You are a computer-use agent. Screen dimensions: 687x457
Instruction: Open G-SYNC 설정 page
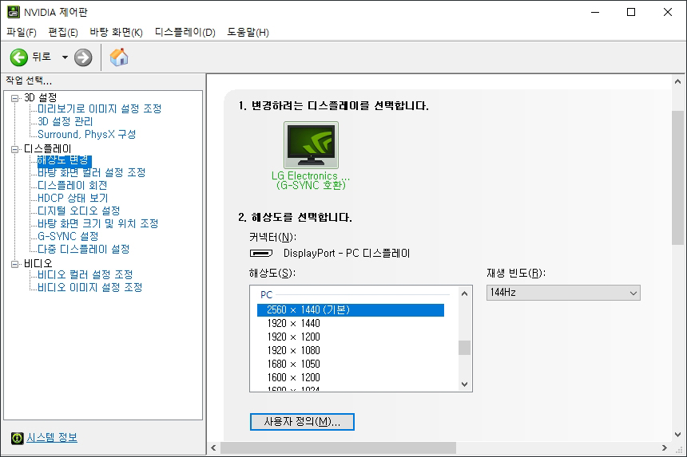pyautogui.click(x=68, y=236)
